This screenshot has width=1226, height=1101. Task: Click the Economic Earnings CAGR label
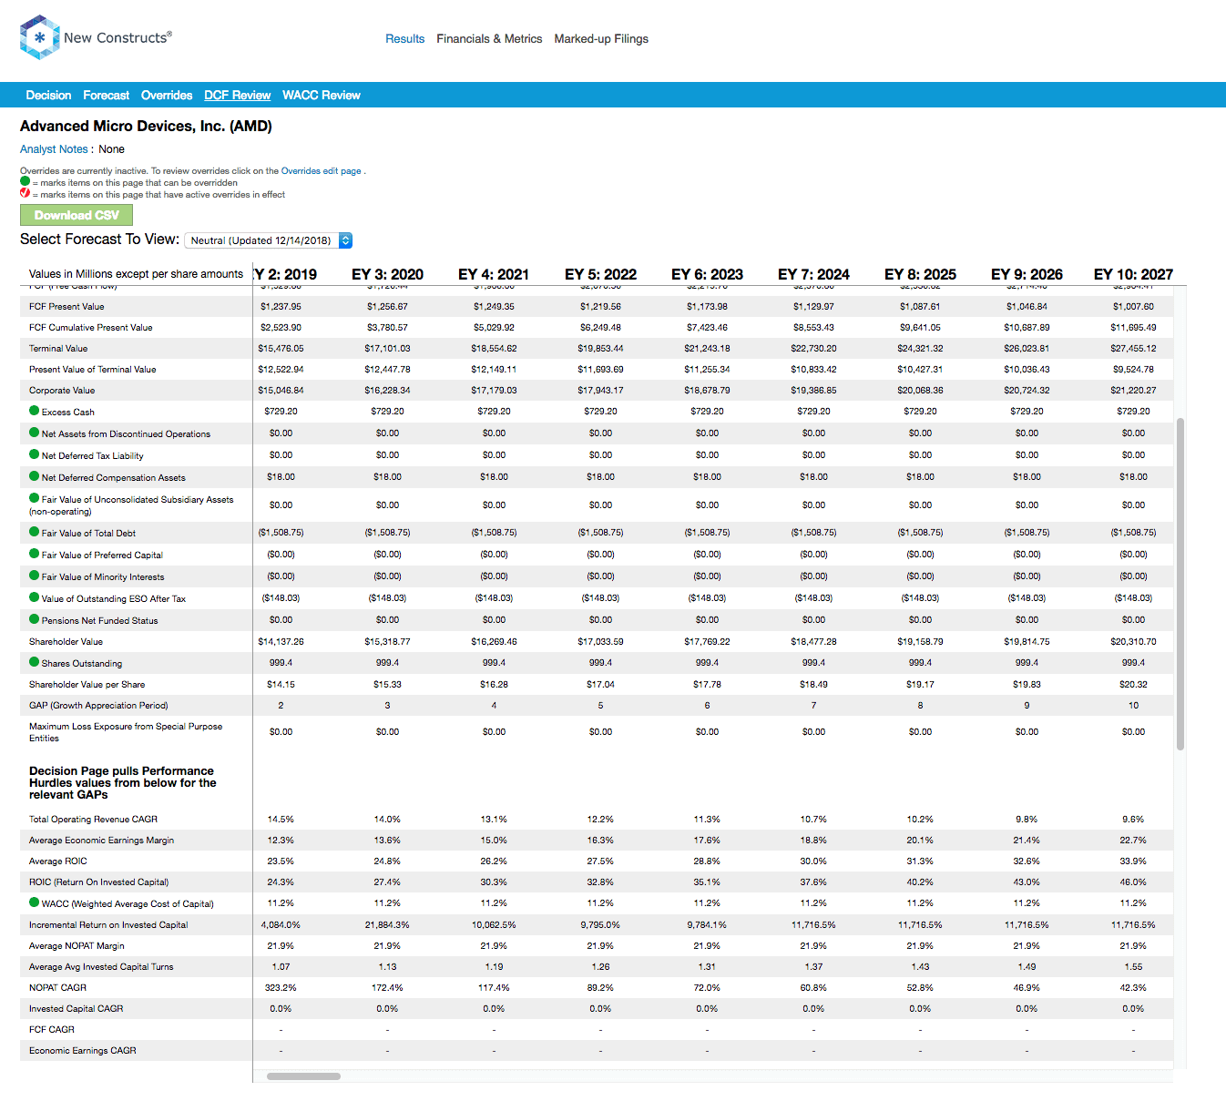click(x=83, y=1051)
